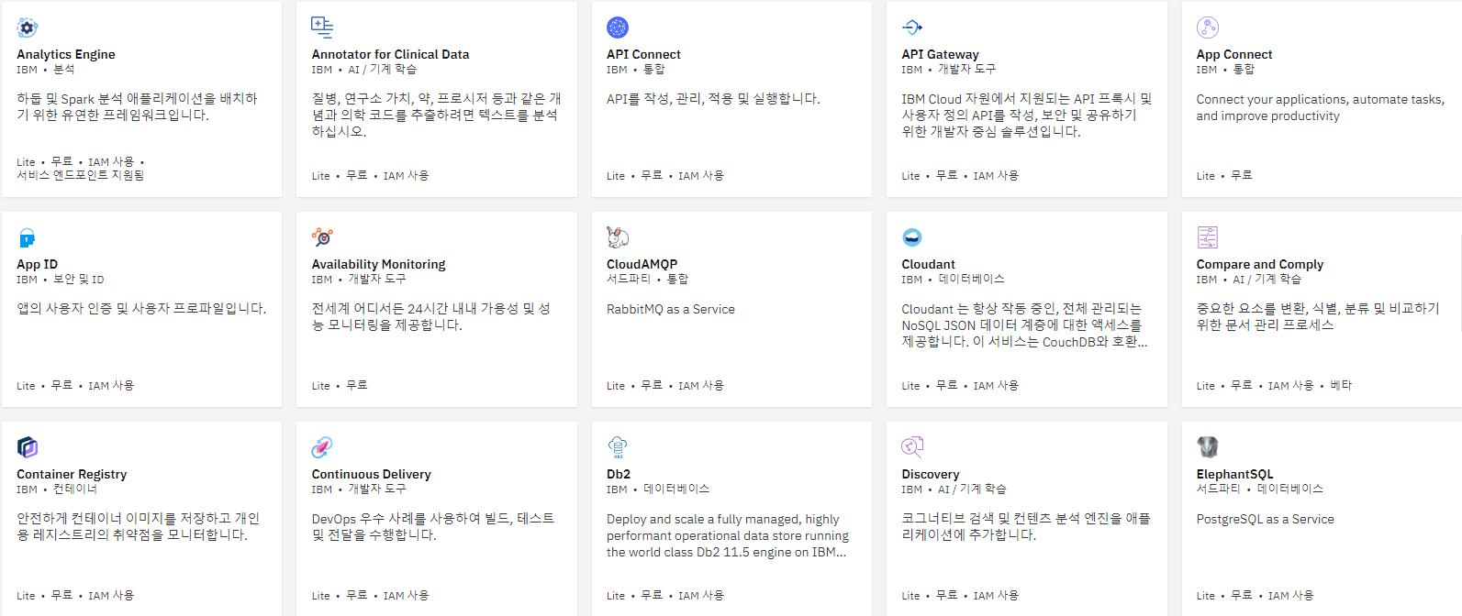
Task: Open the Container Registry title
Action: [72, 474]
